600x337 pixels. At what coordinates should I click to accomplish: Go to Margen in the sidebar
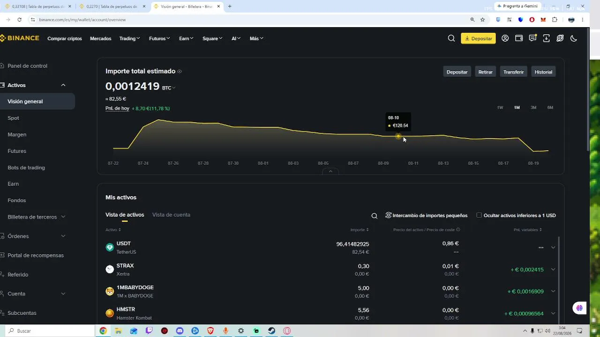click(17, 134)
